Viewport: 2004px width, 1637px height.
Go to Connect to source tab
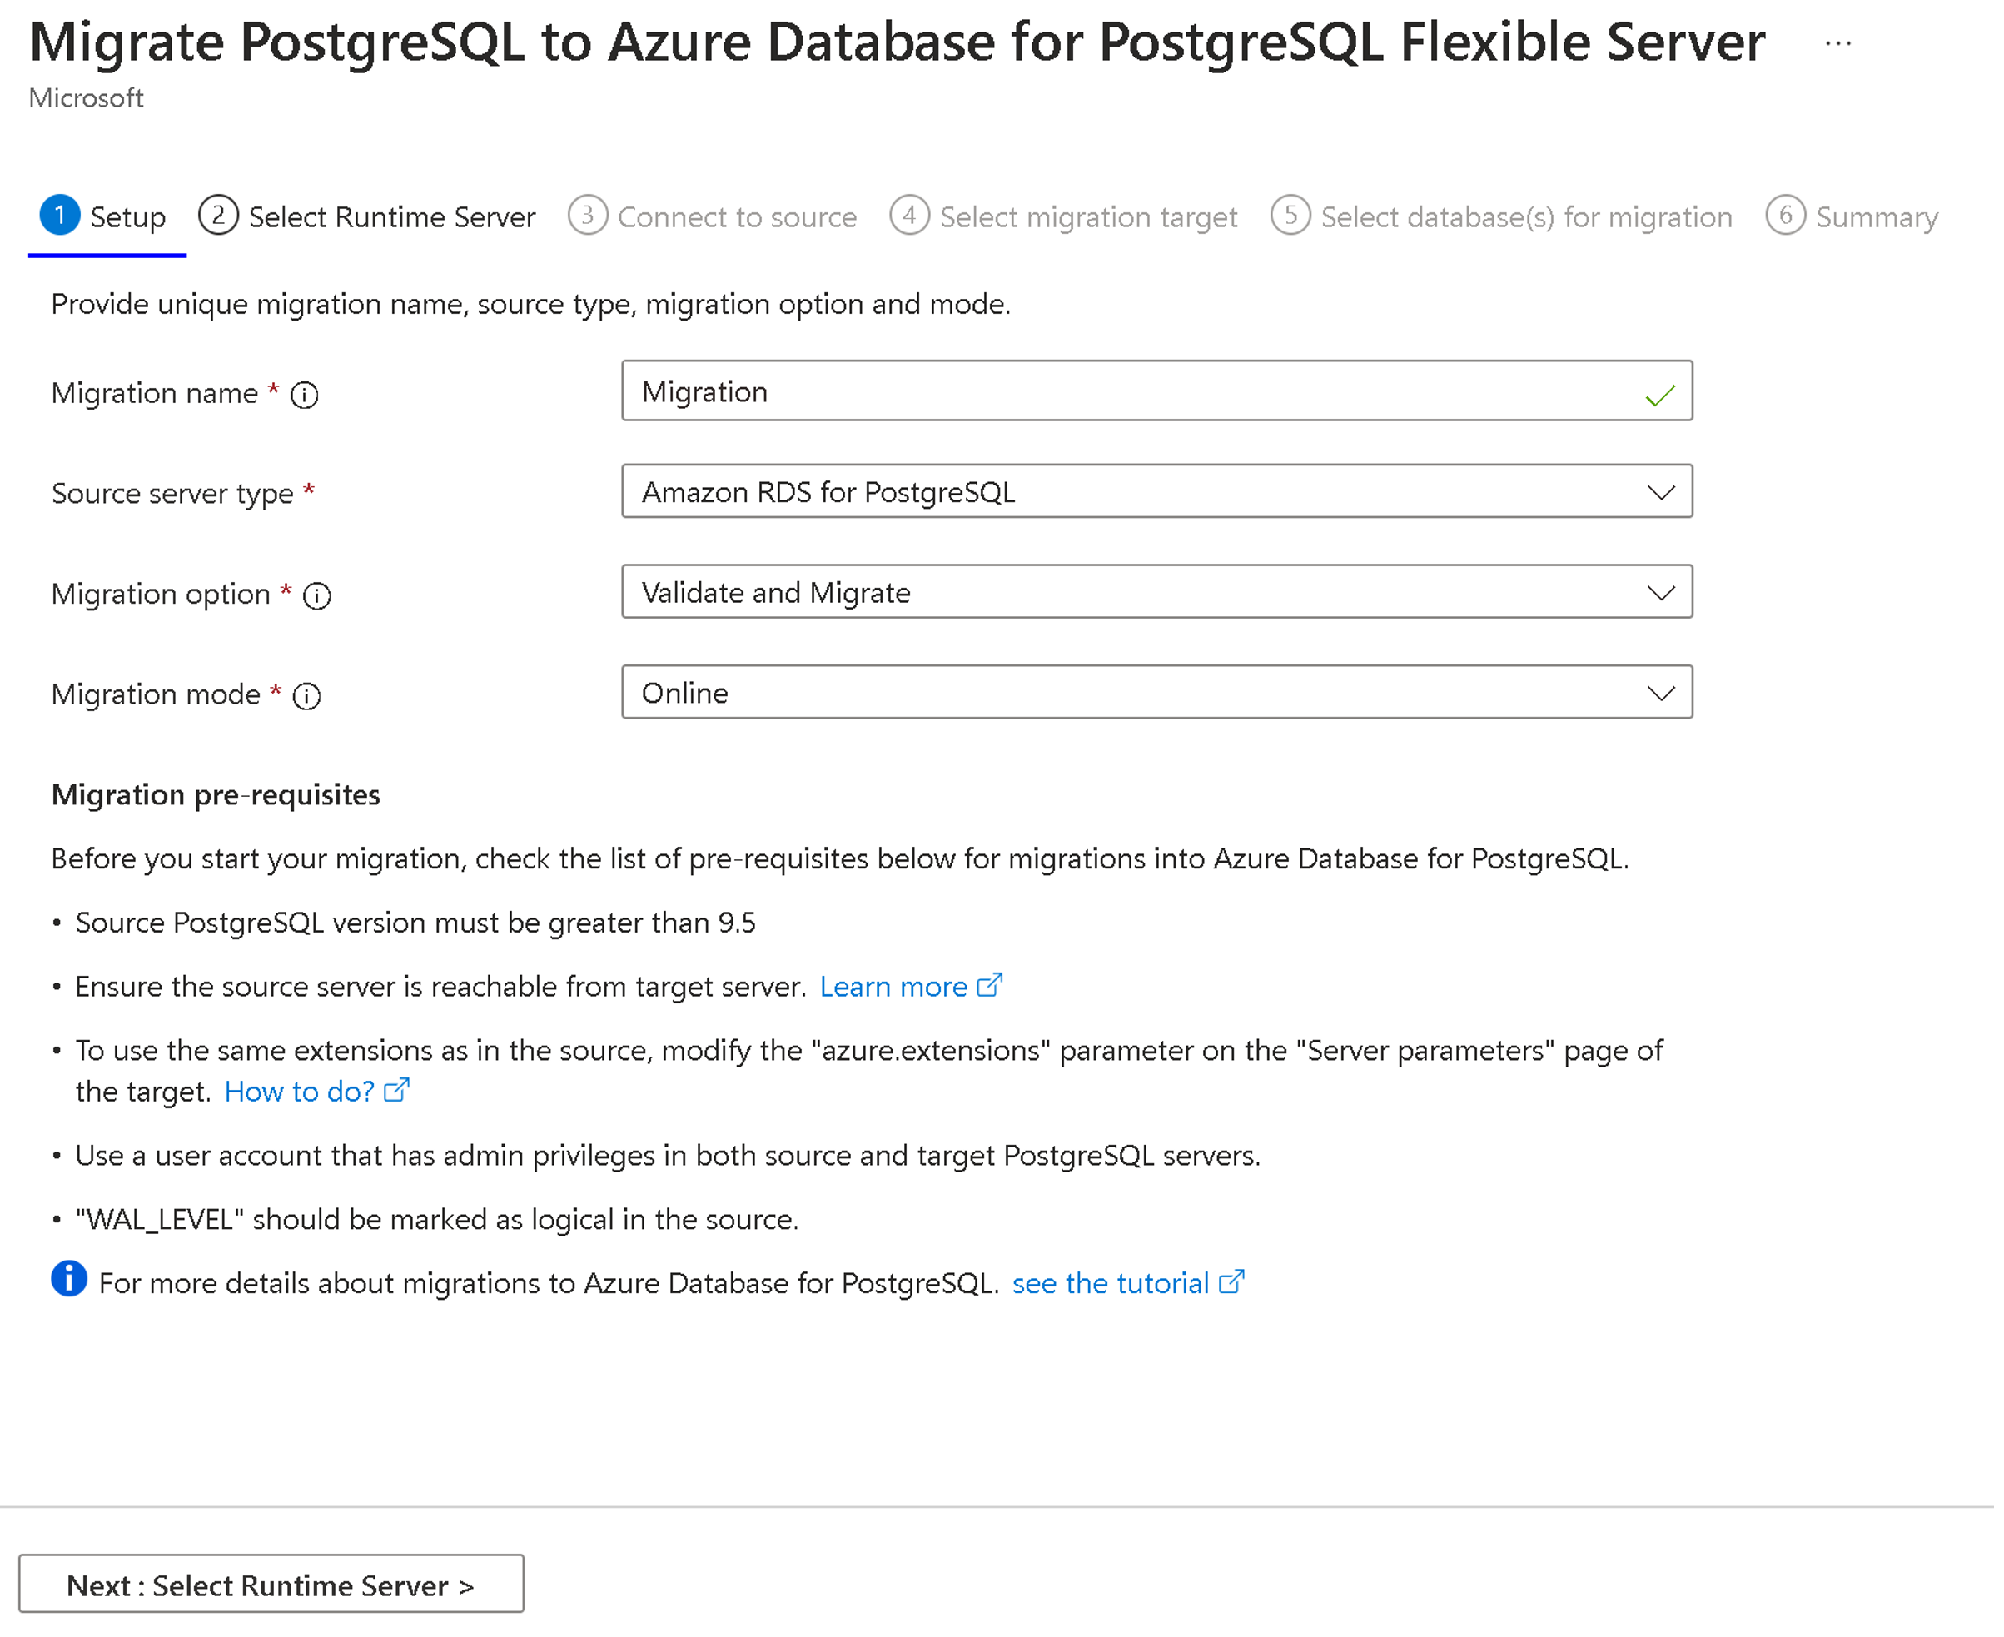[737, 216]
